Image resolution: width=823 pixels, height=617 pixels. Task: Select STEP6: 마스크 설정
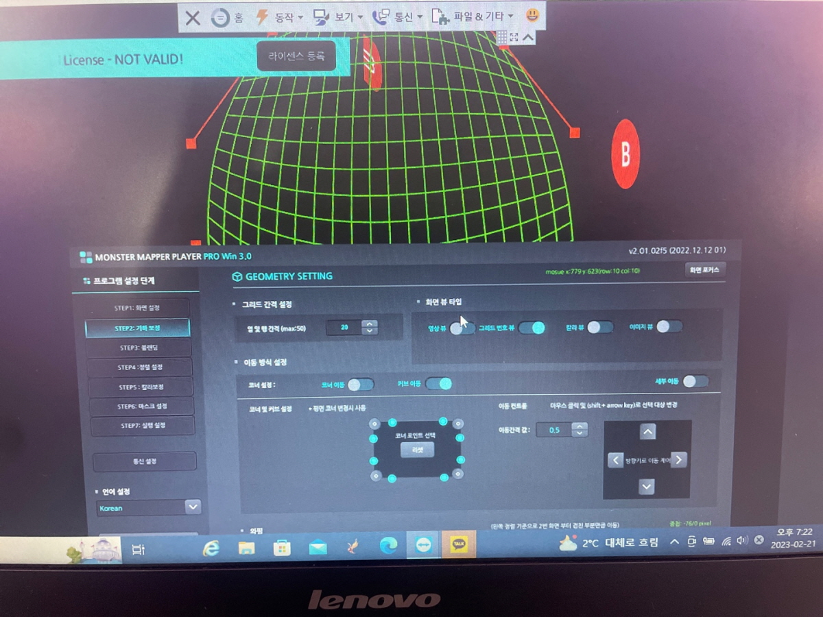tap(141, 407)
